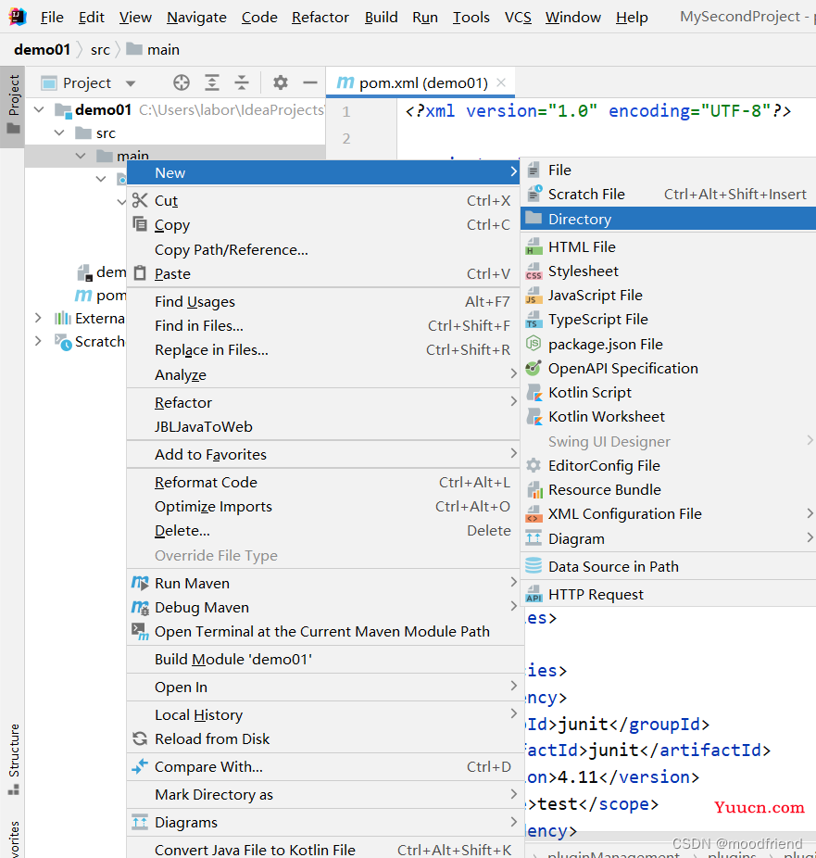Image resolution: width=816 pixels, height=858 pixels.
Task: Click the EditorConfig File gear icon
Action: 534,465
